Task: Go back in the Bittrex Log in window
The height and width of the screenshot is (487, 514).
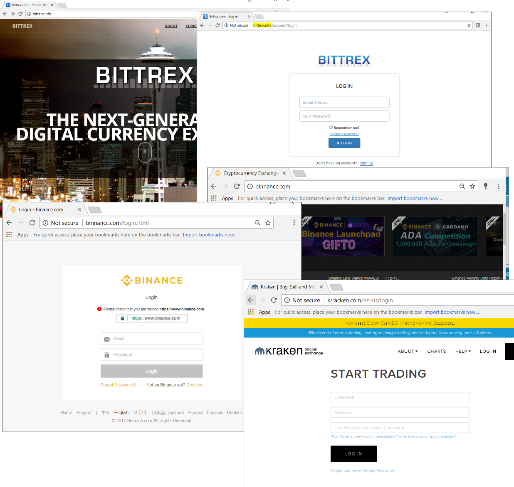Action: 202,25
